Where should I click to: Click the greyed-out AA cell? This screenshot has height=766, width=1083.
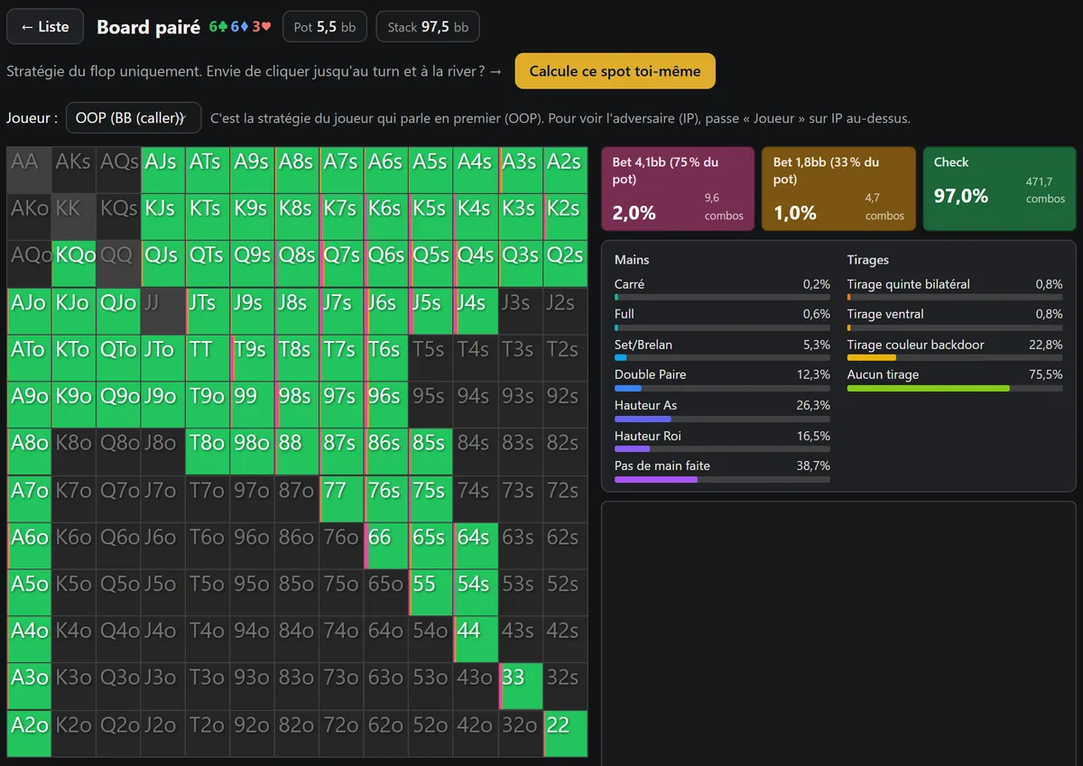[x=29, y=170]
